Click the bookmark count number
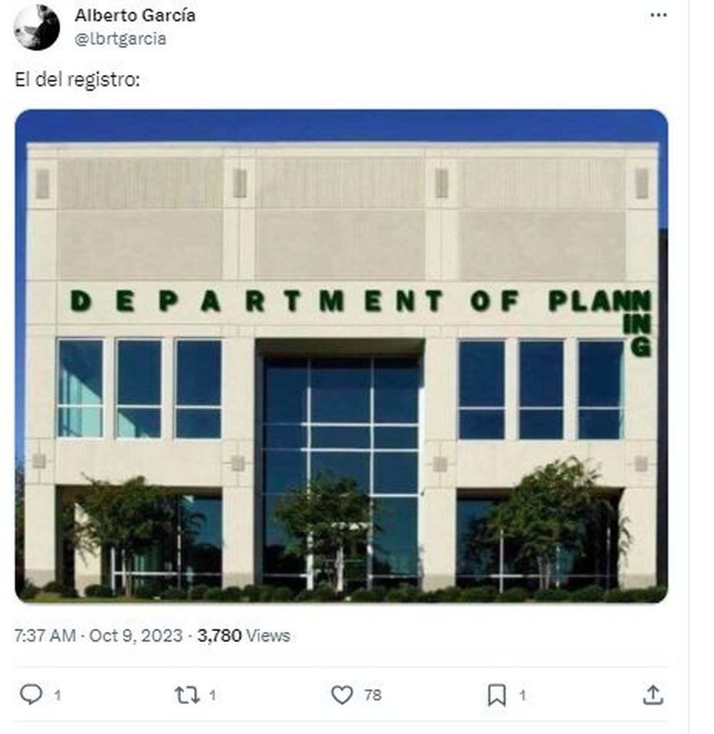Image resolution: width=714 pixels, height=734 pixels. (522, 694)
